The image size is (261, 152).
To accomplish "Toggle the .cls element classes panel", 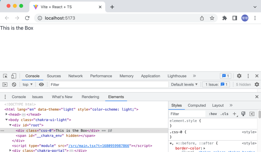I will 224,114.
